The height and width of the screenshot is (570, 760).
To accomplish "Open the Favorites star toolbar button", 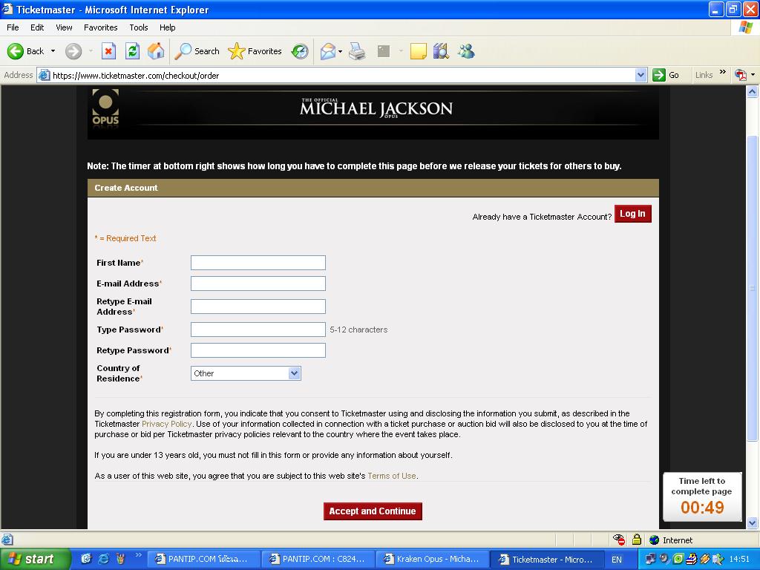I will coord(255,51).
